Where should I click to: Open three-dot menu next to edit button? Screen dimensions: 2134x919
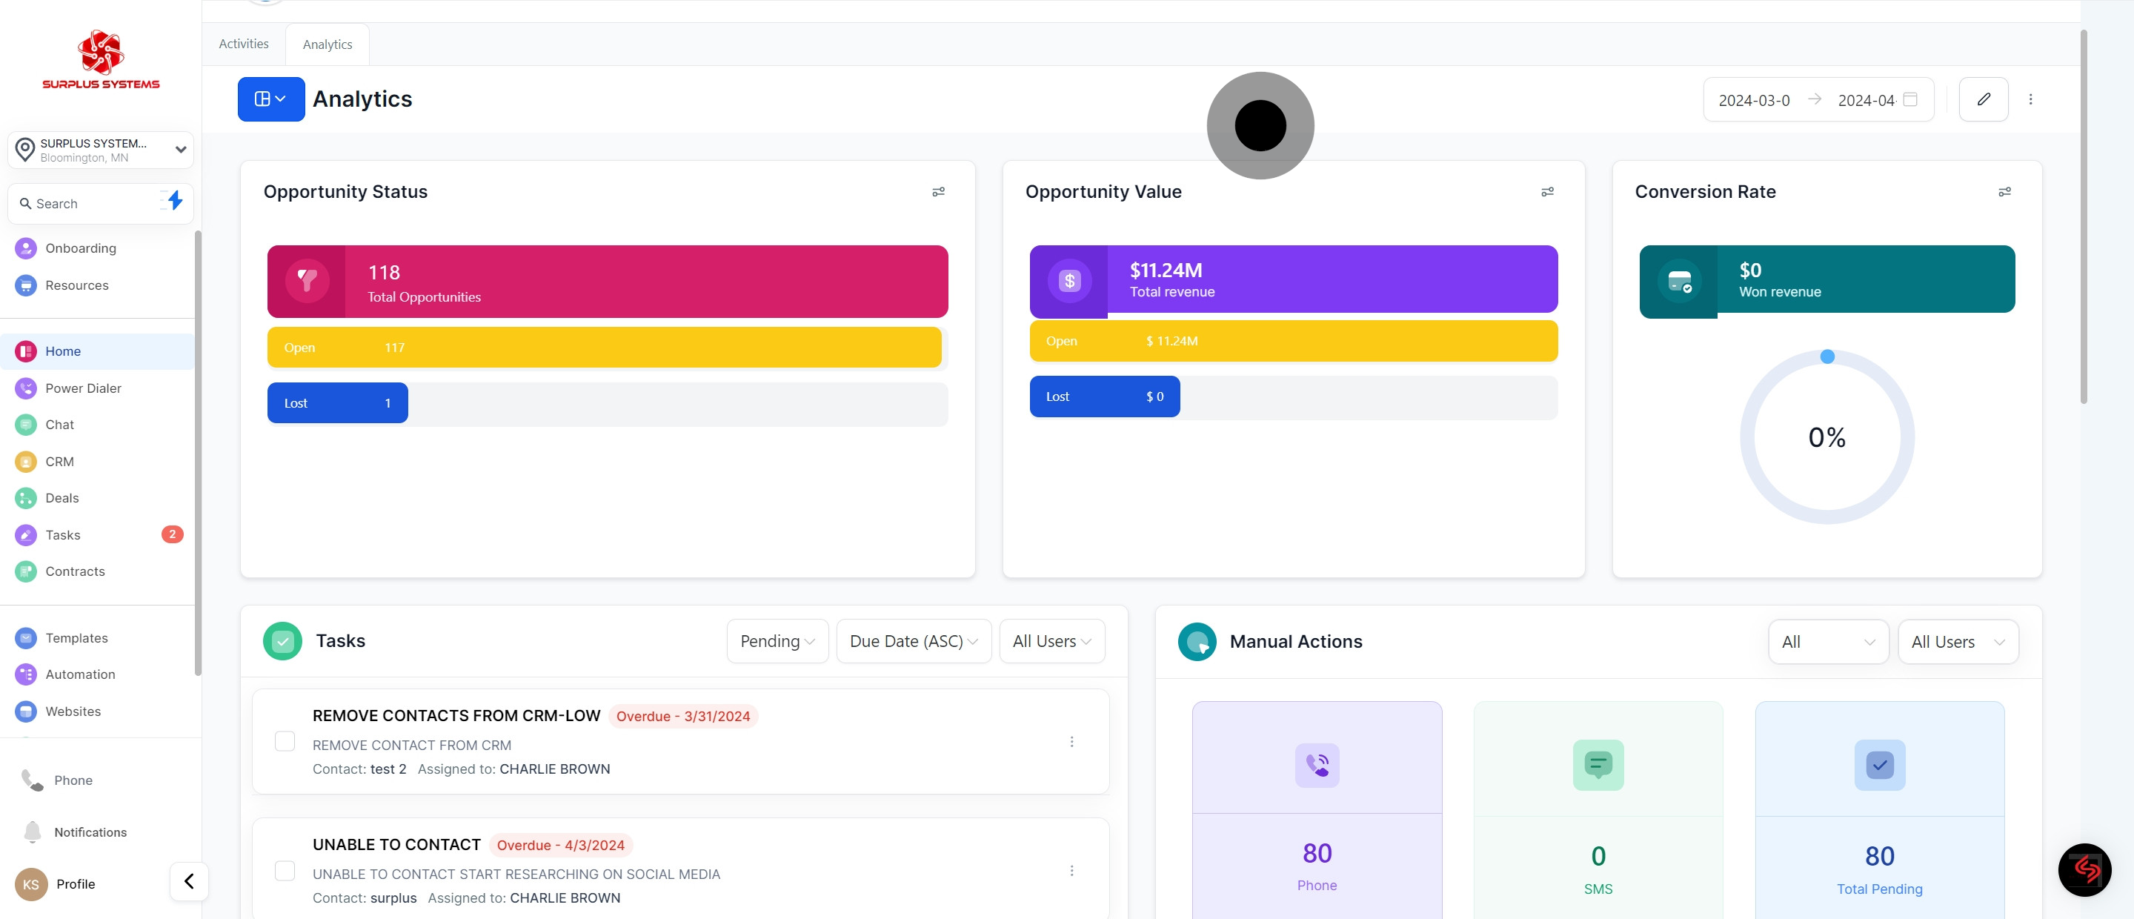point(2030,99)
